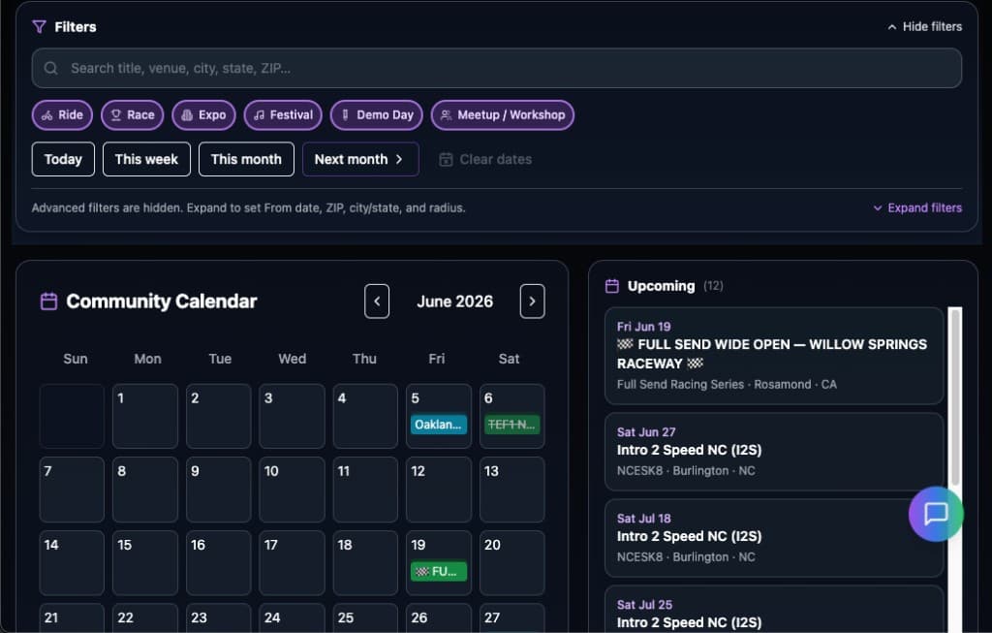This screenshot has height=633, width=992.
Task: Filter events to Today
Action: [x=63, y=159]
